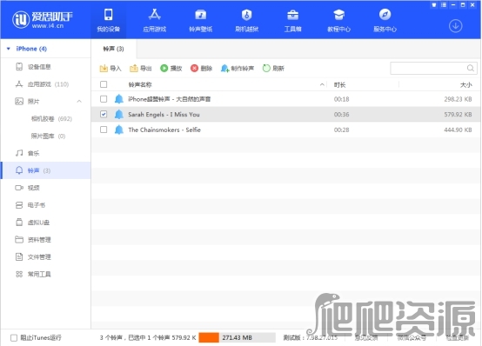Open 教程中心 tutorial center
The width and height of the screenshot is (482, 346).
338,21
